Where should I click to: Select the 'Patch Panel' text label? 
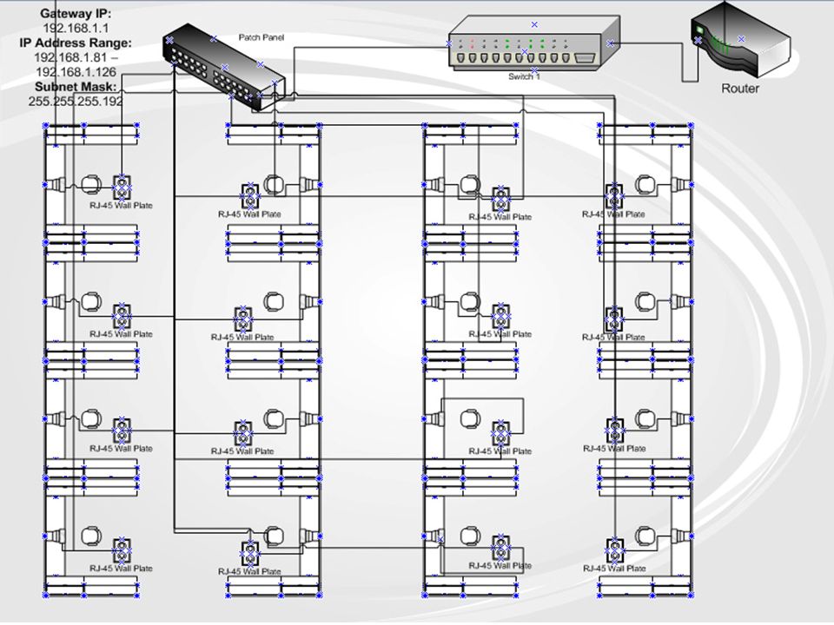tap(261, 37)
